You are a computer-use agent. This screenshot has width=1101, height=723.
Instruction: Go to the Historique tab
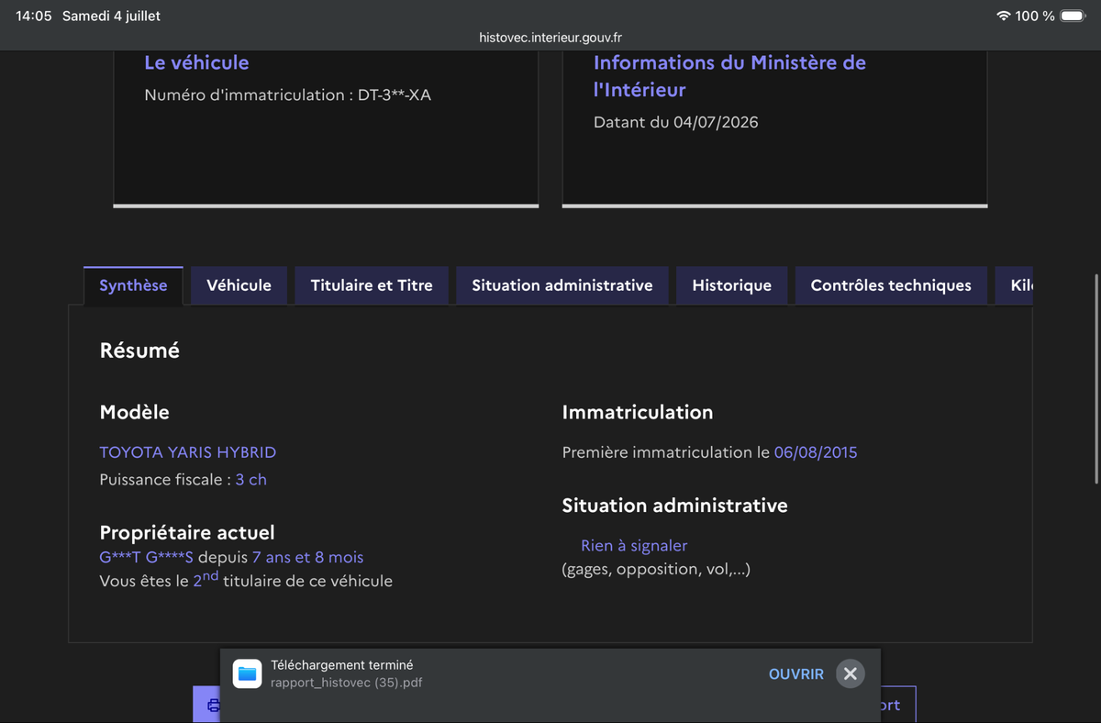(x=731, y=285)
